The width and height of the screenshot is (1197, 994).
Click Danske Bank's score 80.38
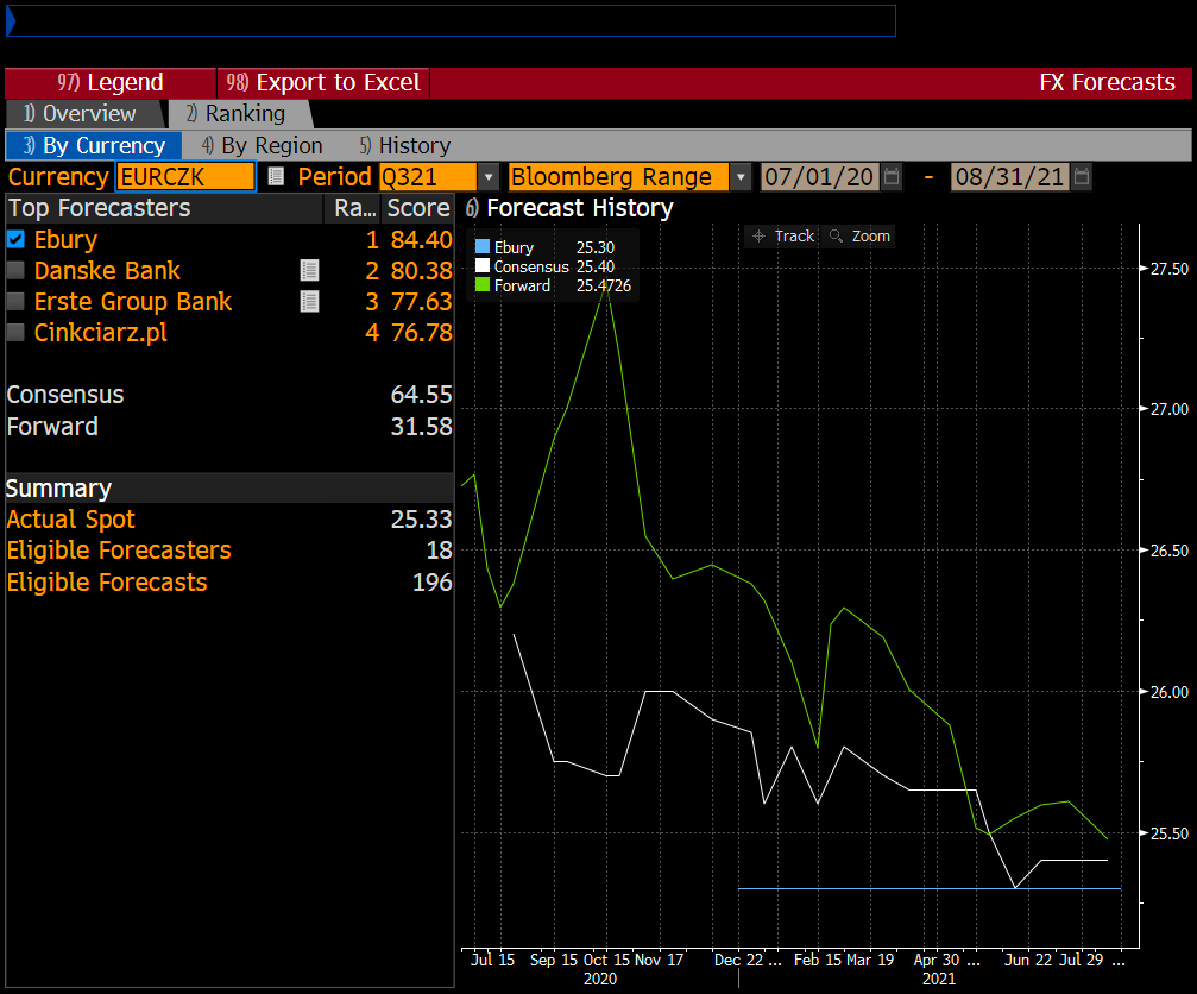(421, 270)
